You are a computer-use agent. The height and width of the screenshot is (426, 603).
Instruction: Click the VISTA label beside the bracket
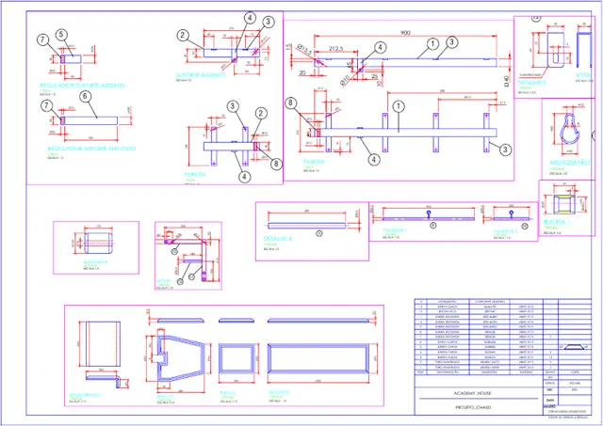[583, 75]
